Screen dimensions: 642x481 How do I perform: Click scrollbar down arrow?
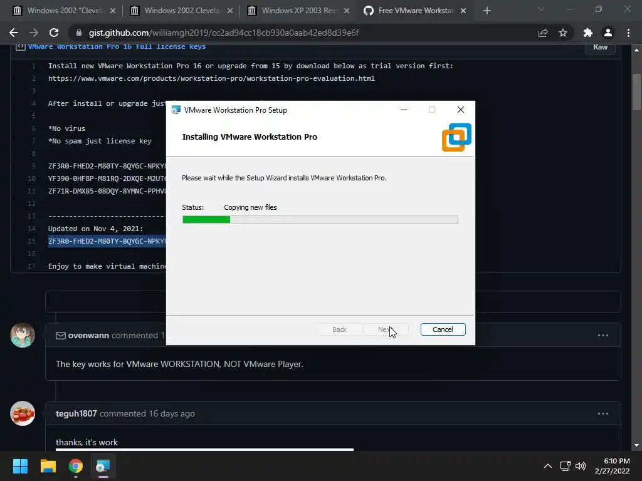point(637,445)
